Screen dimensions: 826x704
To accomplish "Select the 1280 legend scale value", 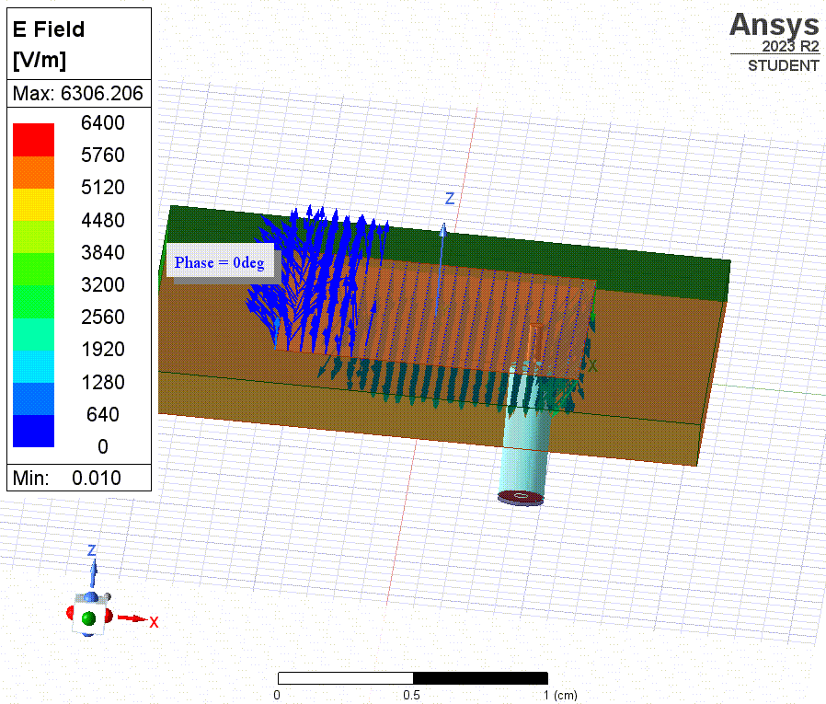I will tap(103, 382).
